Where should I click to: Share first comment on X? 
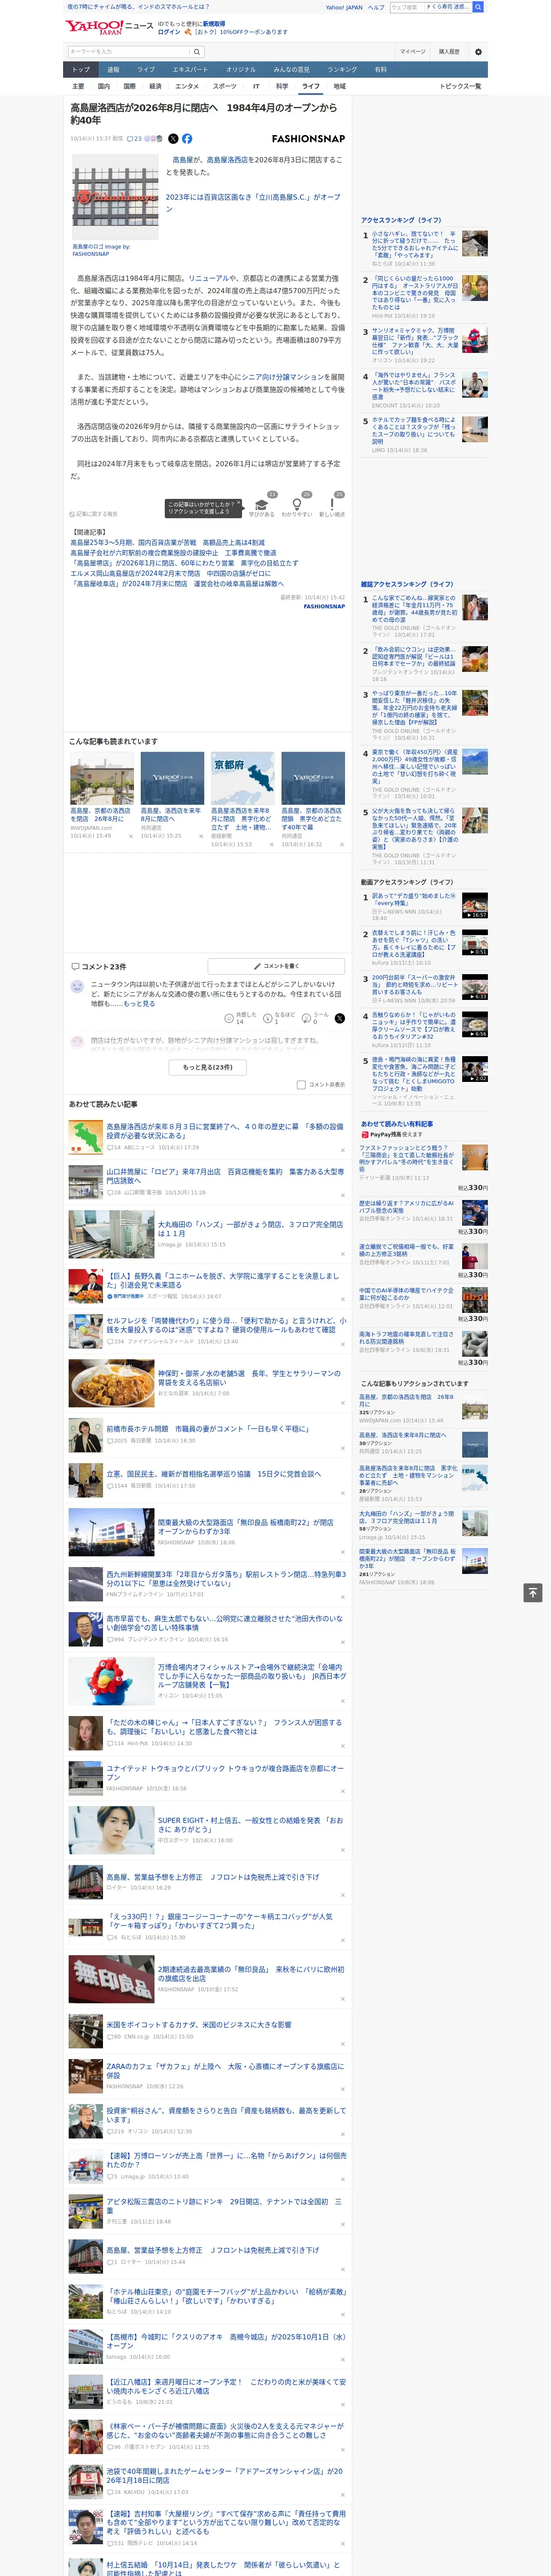click(339, 1018)
